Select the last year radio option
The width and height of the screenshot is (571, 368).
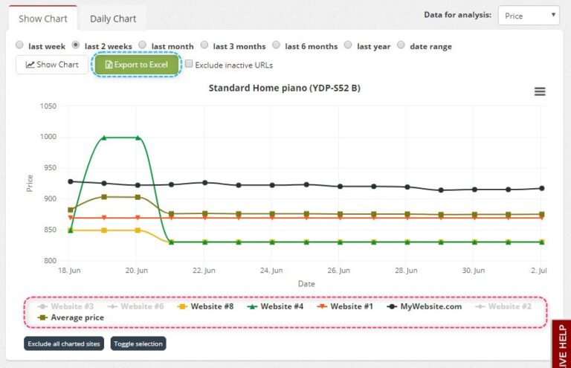(348, 45)
